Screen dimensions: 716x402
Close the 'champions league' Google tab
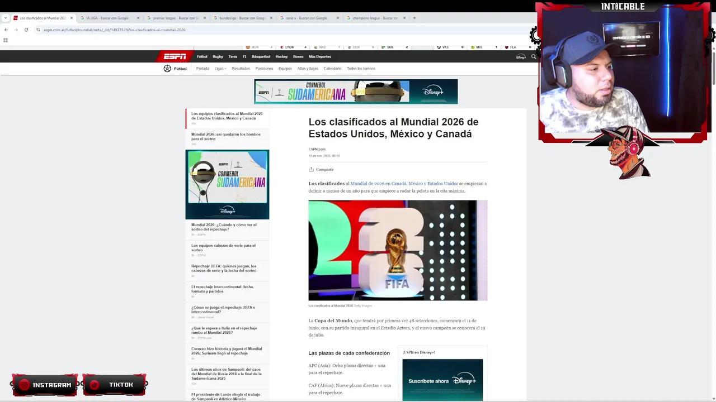[x=404, y=18]
